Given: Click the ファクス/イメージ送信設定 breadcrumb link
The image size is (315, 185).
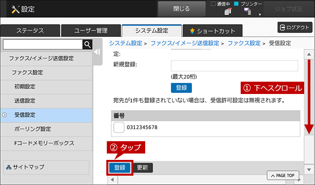Looking at the screenshot, I should (x=185, y=43).
